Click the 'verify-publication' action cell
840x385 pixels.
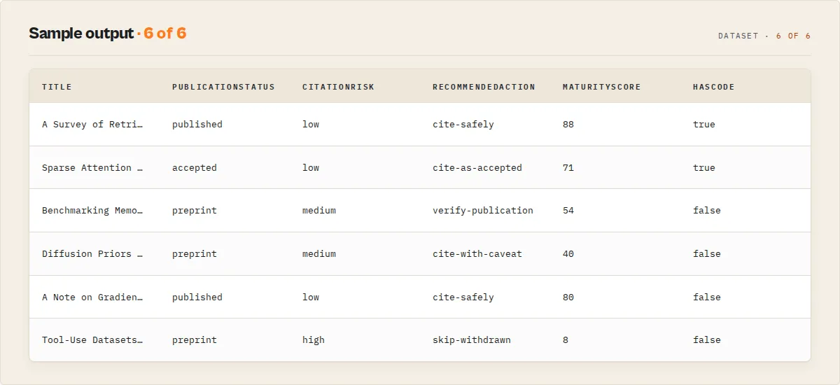(x=483, y=211)
